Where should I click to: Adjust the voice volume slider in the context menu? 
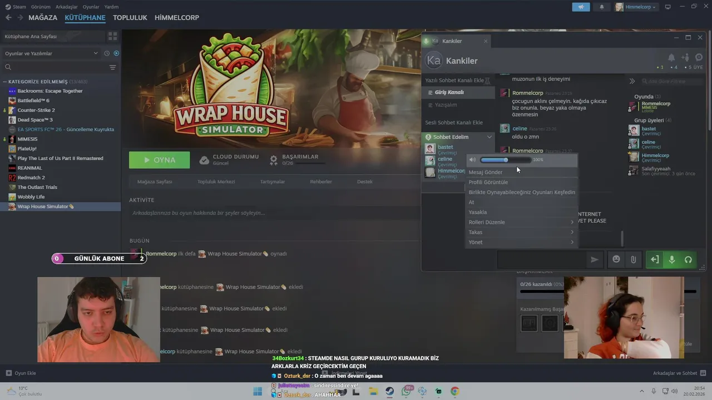[505, 160]
